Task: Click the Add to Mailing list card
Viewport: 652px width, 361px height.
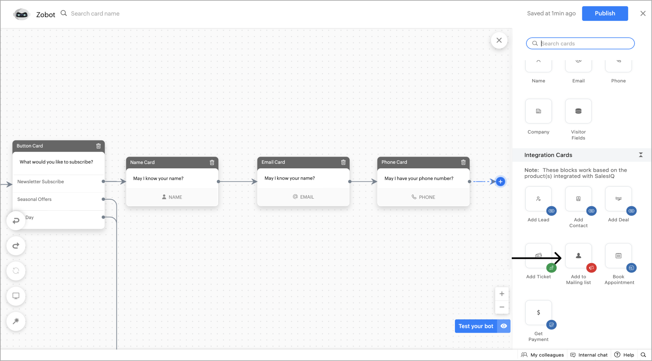Action: pos(578,256)
